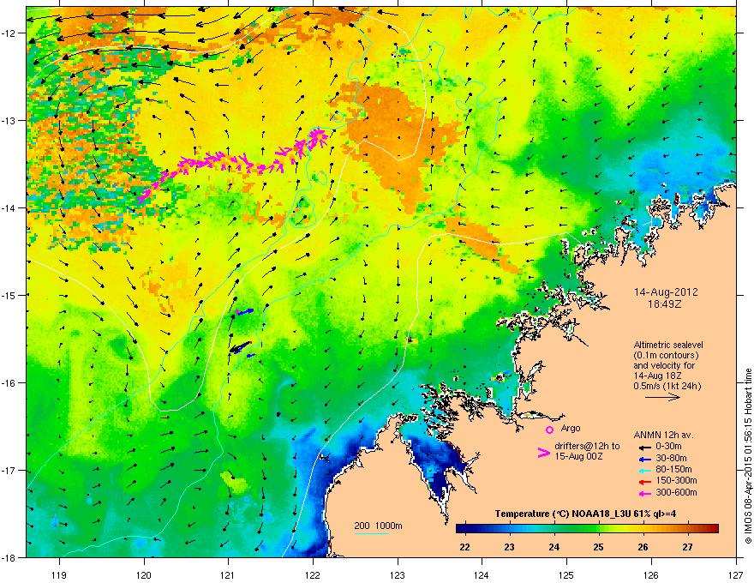Viewport: 754px width, 583px height.
Task: Click the magenta drifter track on the map
Action: (x=234, y=162)
